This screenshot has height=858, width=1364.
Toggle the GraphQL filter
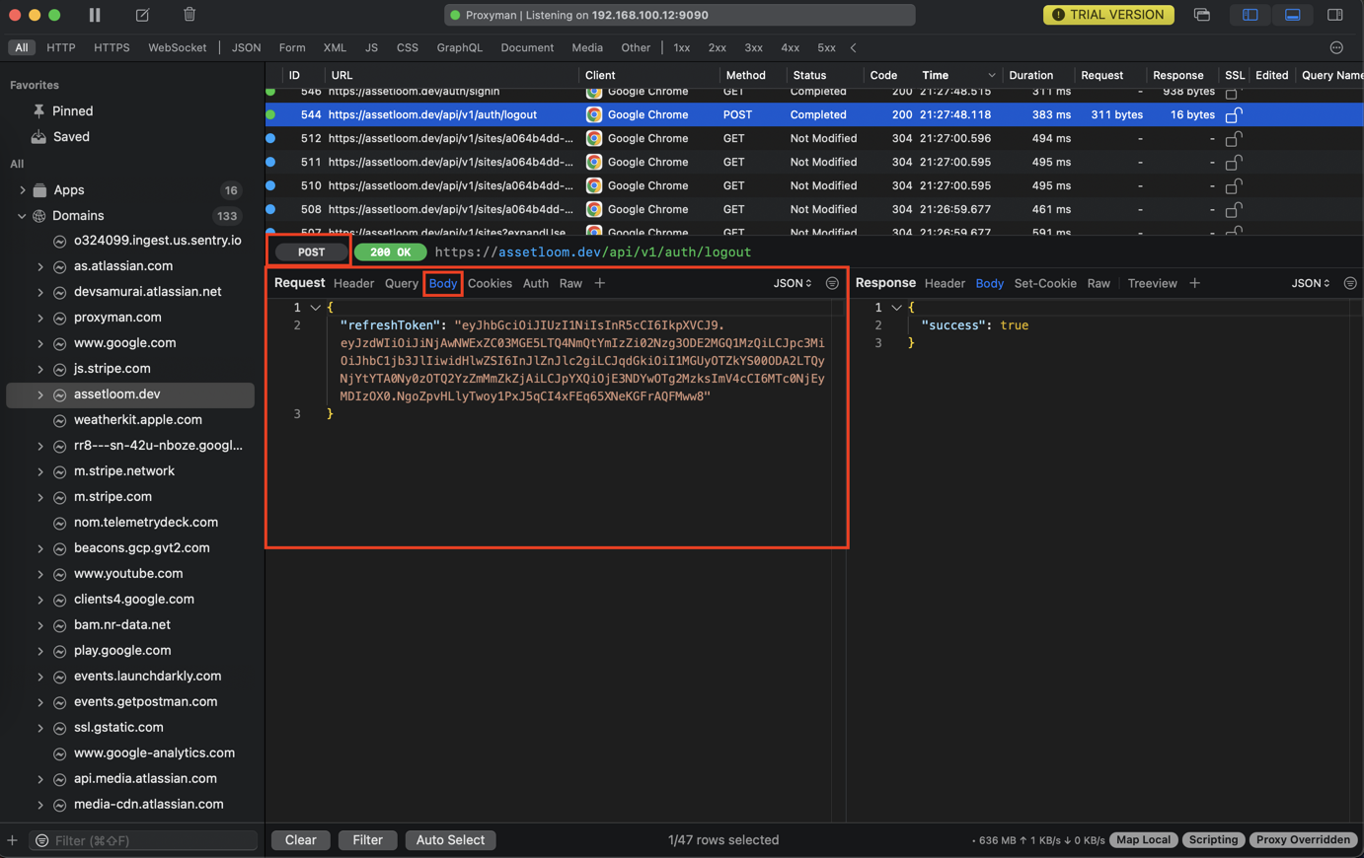tap(460, 47)
